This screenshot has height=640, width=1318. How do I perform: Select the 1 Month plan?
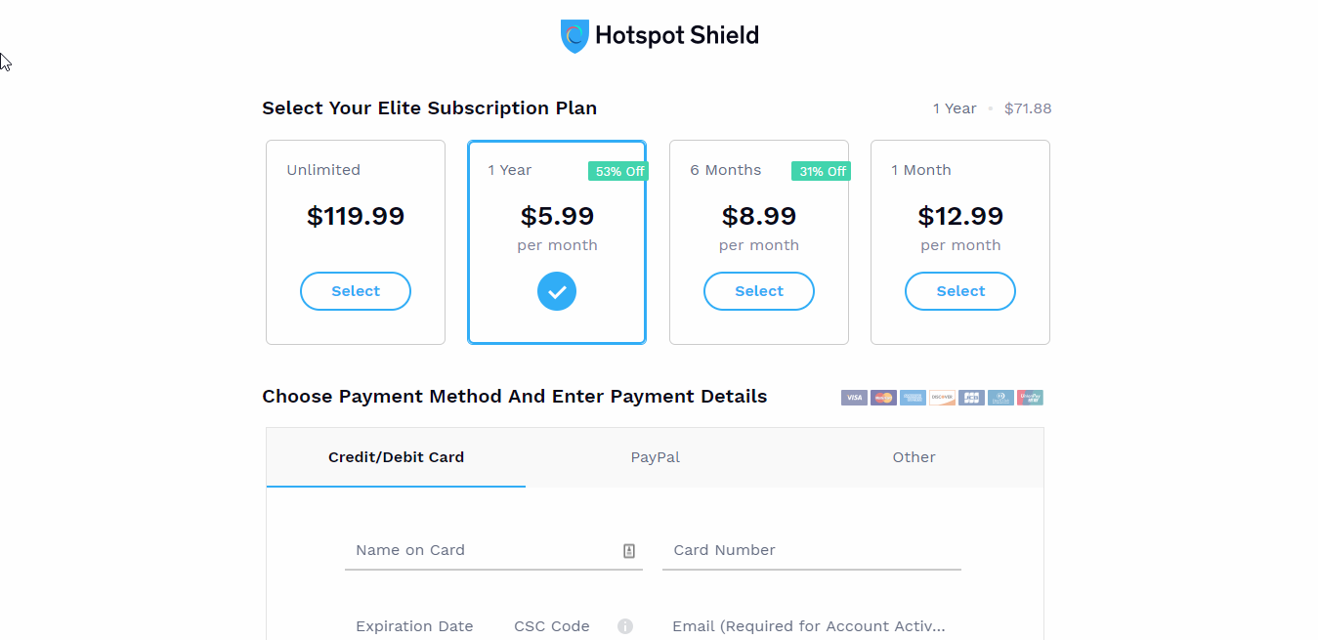click(x=960, y=291)
